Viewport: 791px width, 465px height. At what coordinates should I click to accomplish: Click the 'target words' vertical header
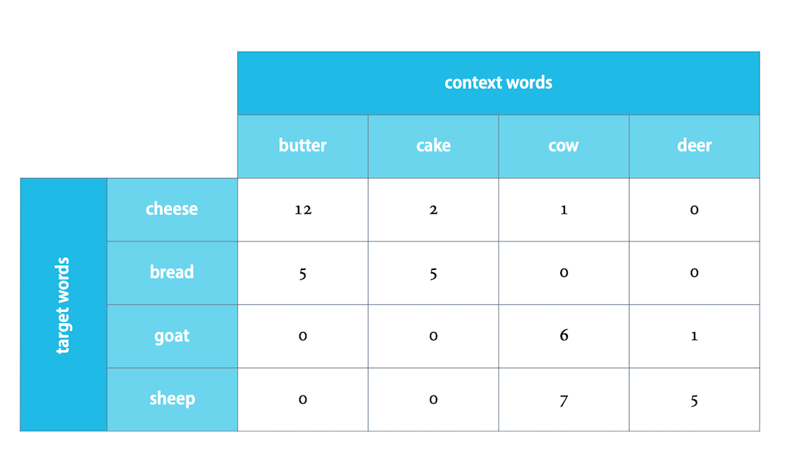(x=64, y=304)
